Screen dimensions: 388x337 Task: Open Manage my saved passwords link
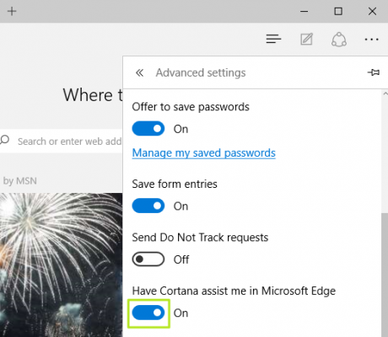[203, 153]
